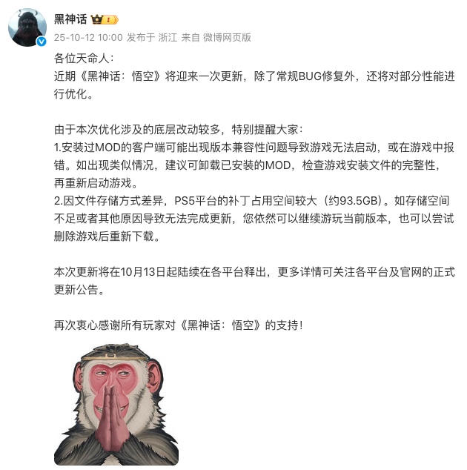Click the greeting line 各位天命人
This screenshot has height=470, width=467.
pyautogui.click(x=84, y=58)
